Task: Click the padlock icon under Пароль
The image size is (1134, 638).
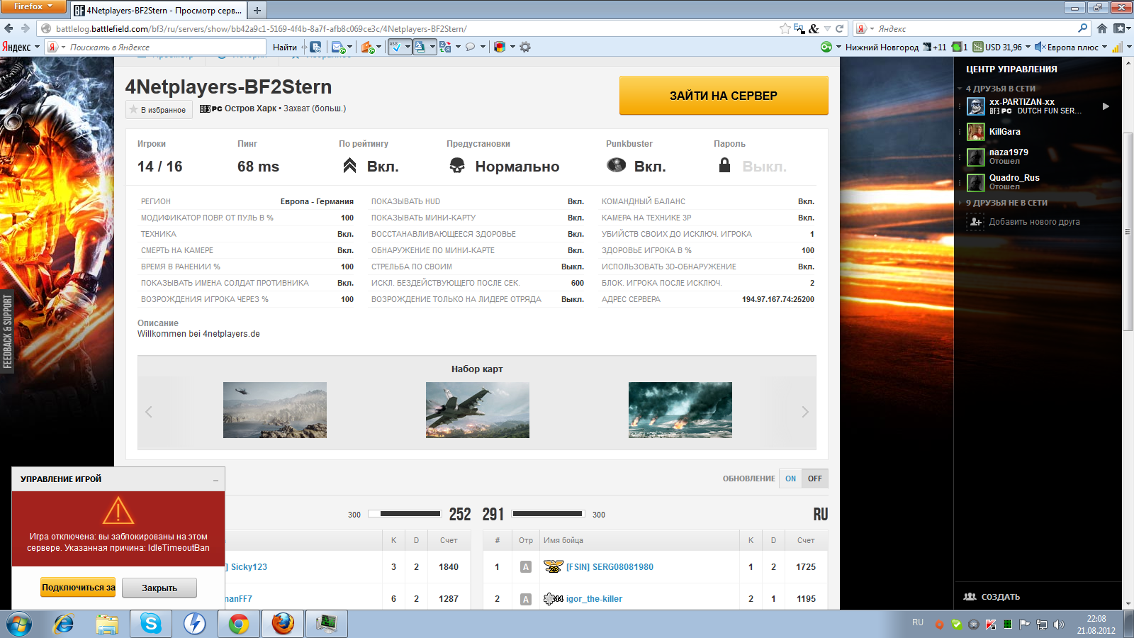Action: coord(724,165)
